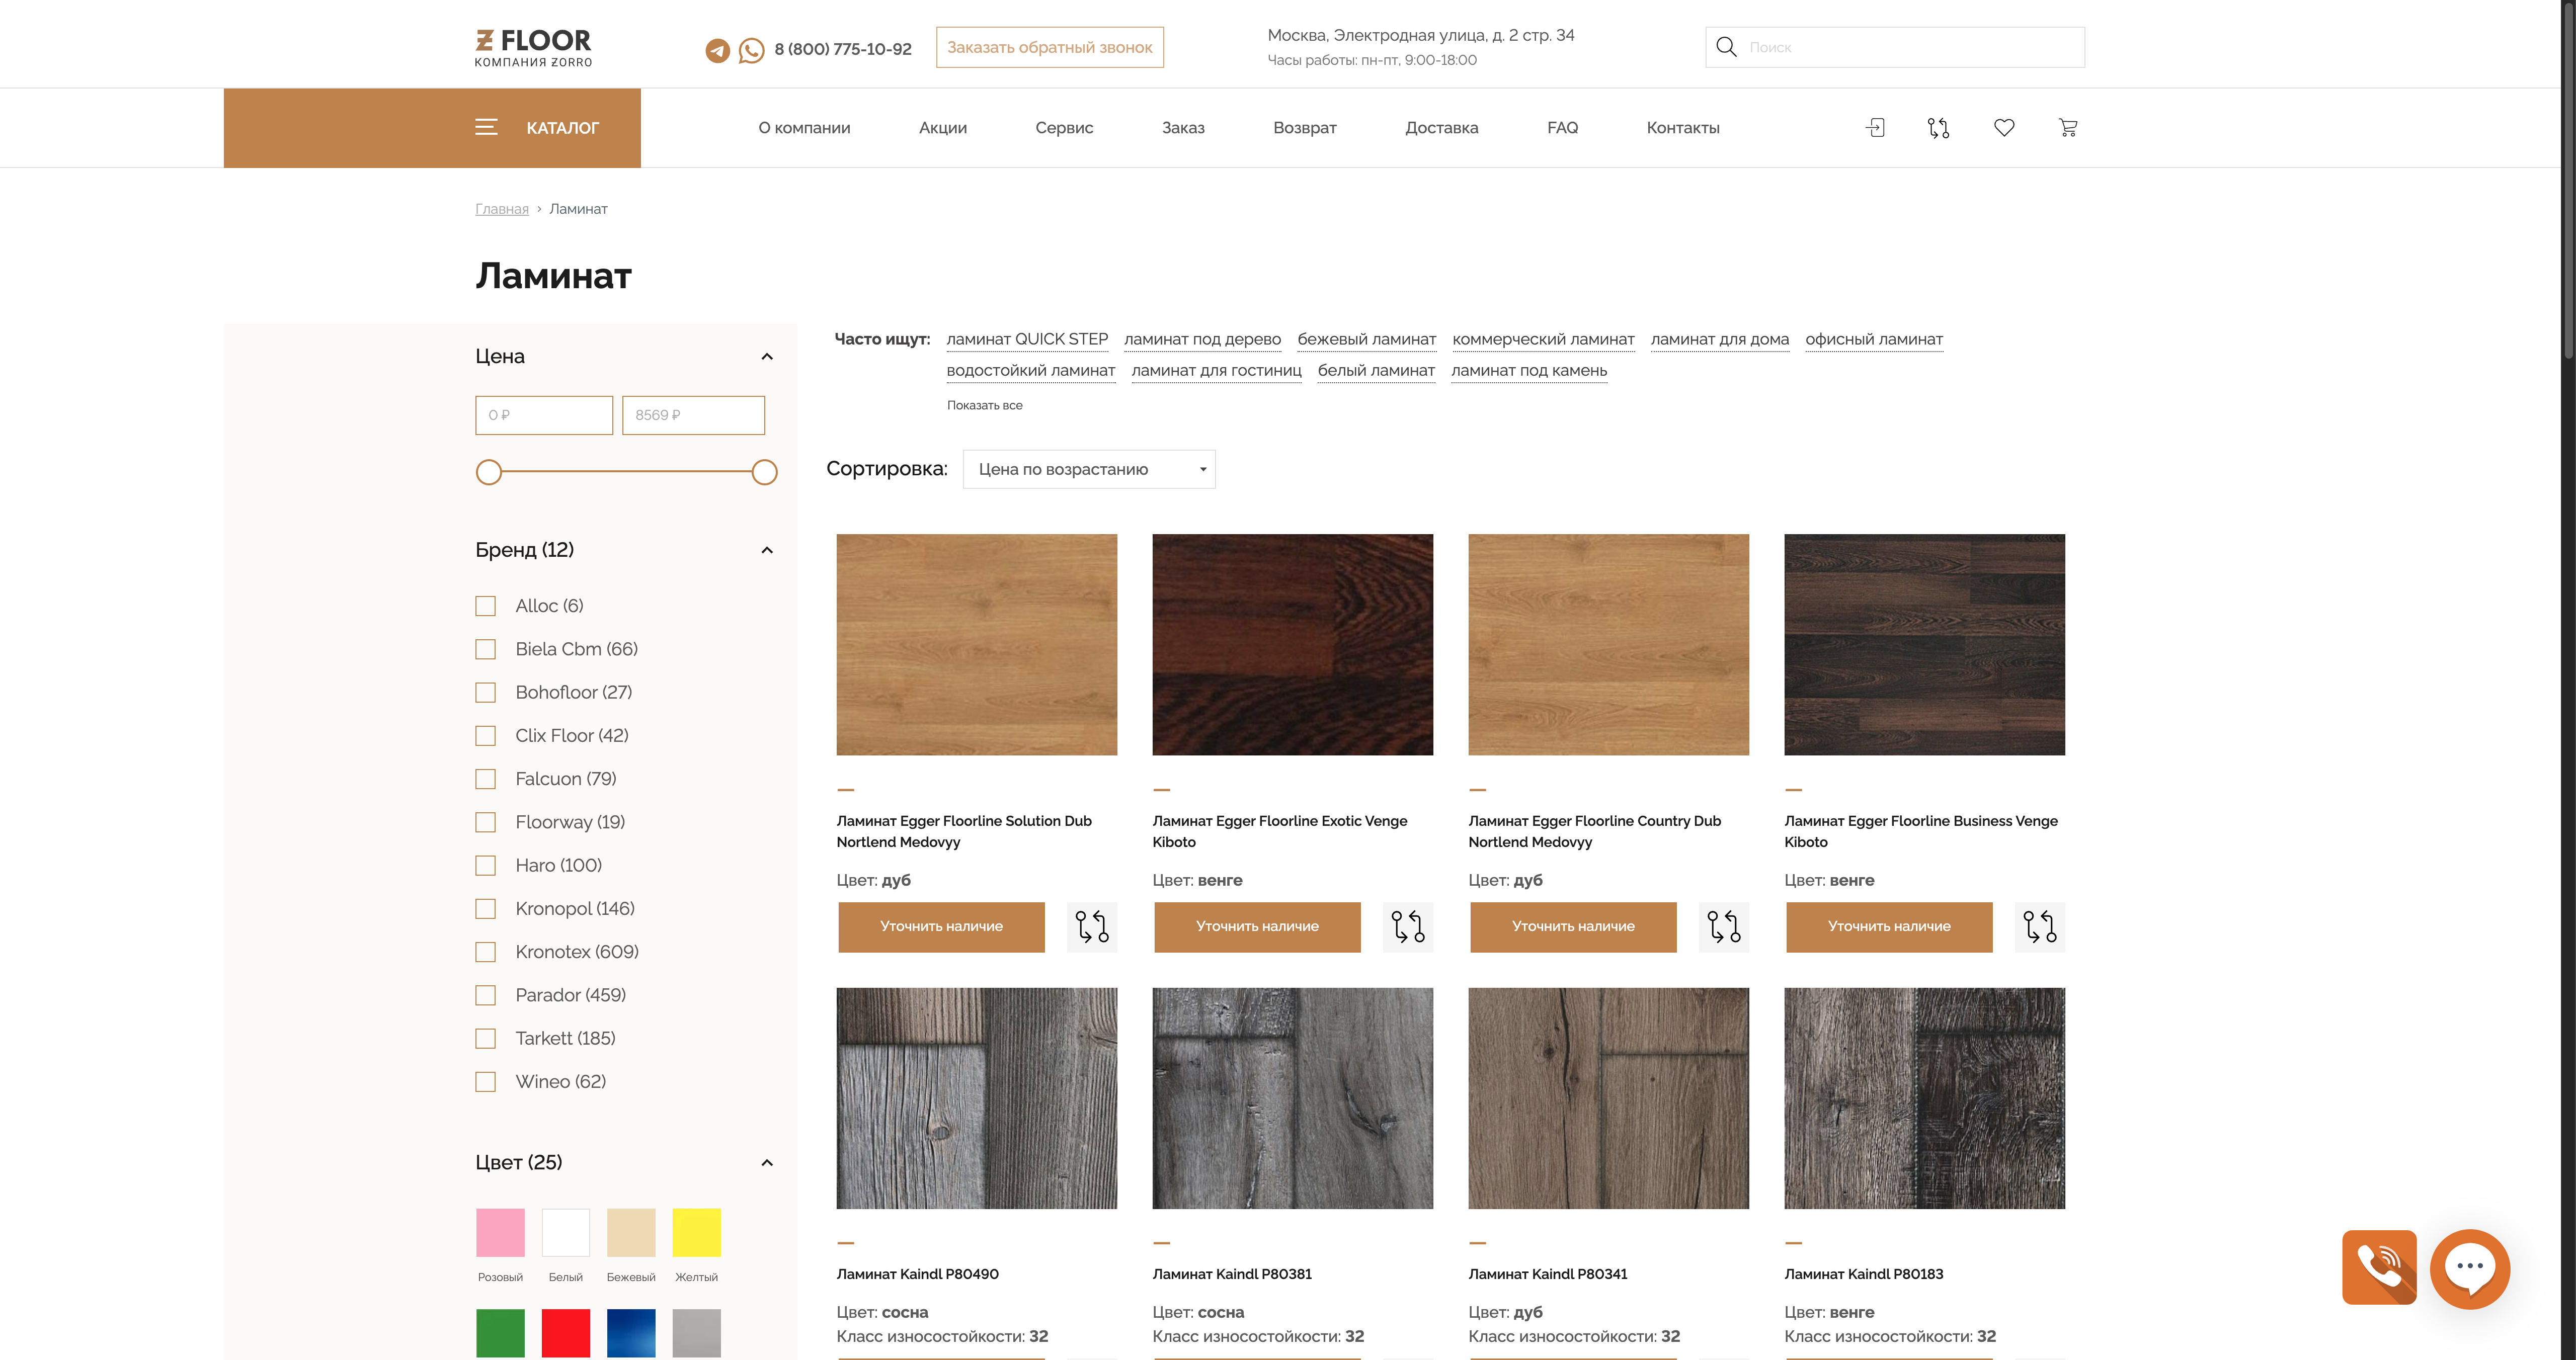2576x1360 pixels.
Task: Open the FAQ menu item
Action: click(1562, 128)
